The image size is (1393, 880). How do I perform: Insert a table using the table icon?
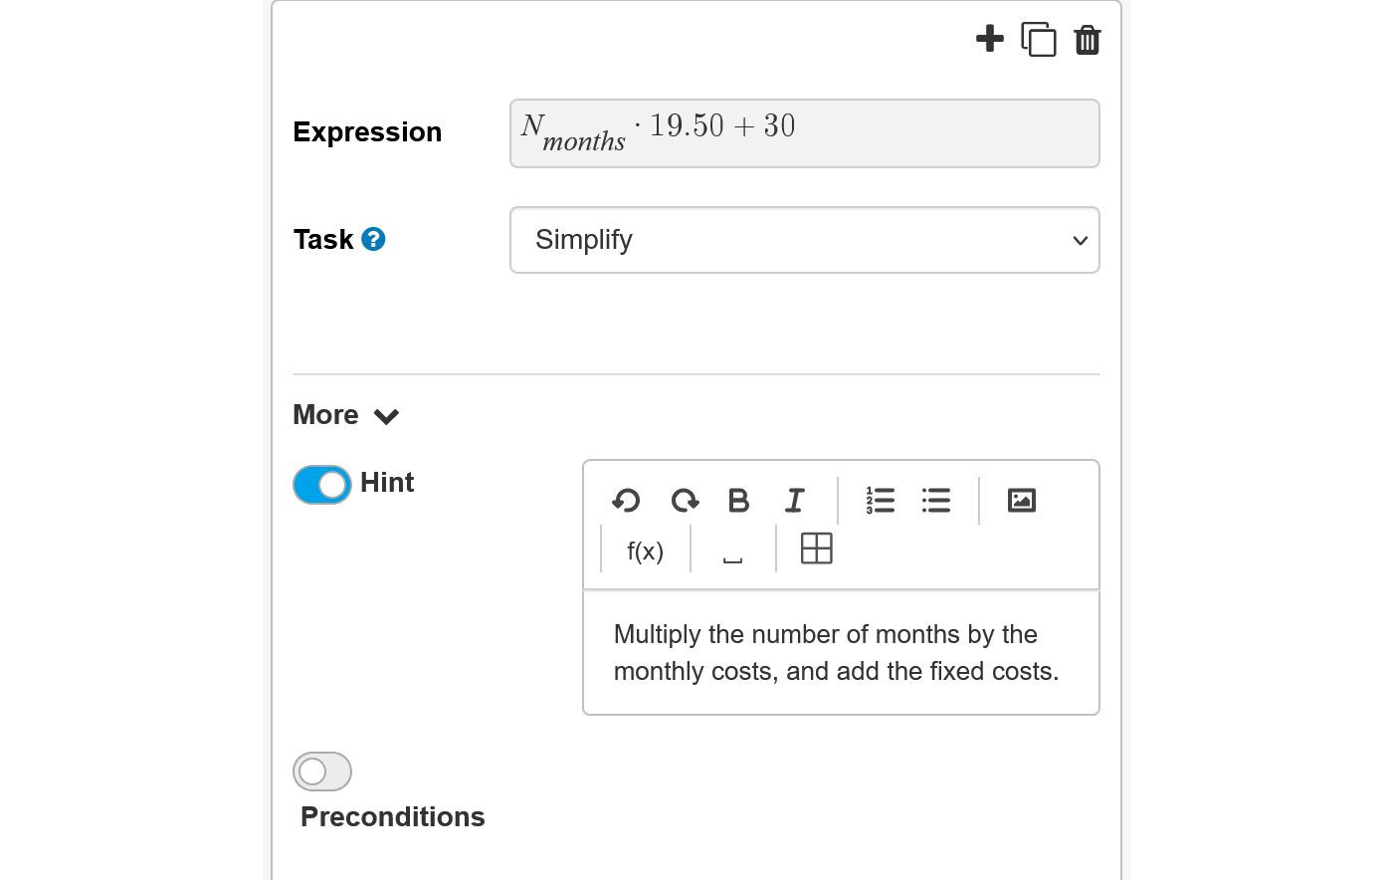(816, 549)
